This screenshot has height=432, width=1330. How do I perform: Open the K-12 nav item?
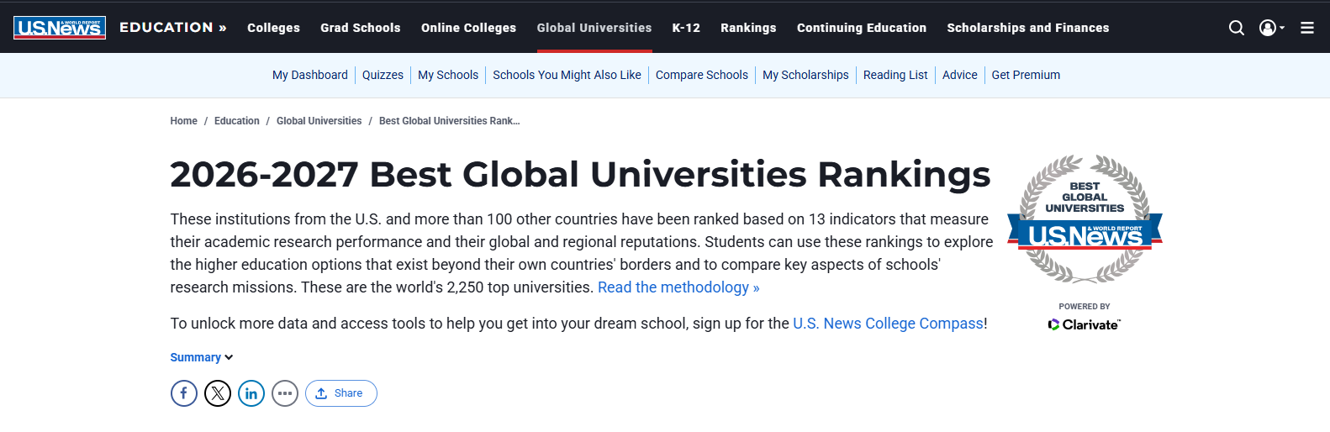point(686,28)
